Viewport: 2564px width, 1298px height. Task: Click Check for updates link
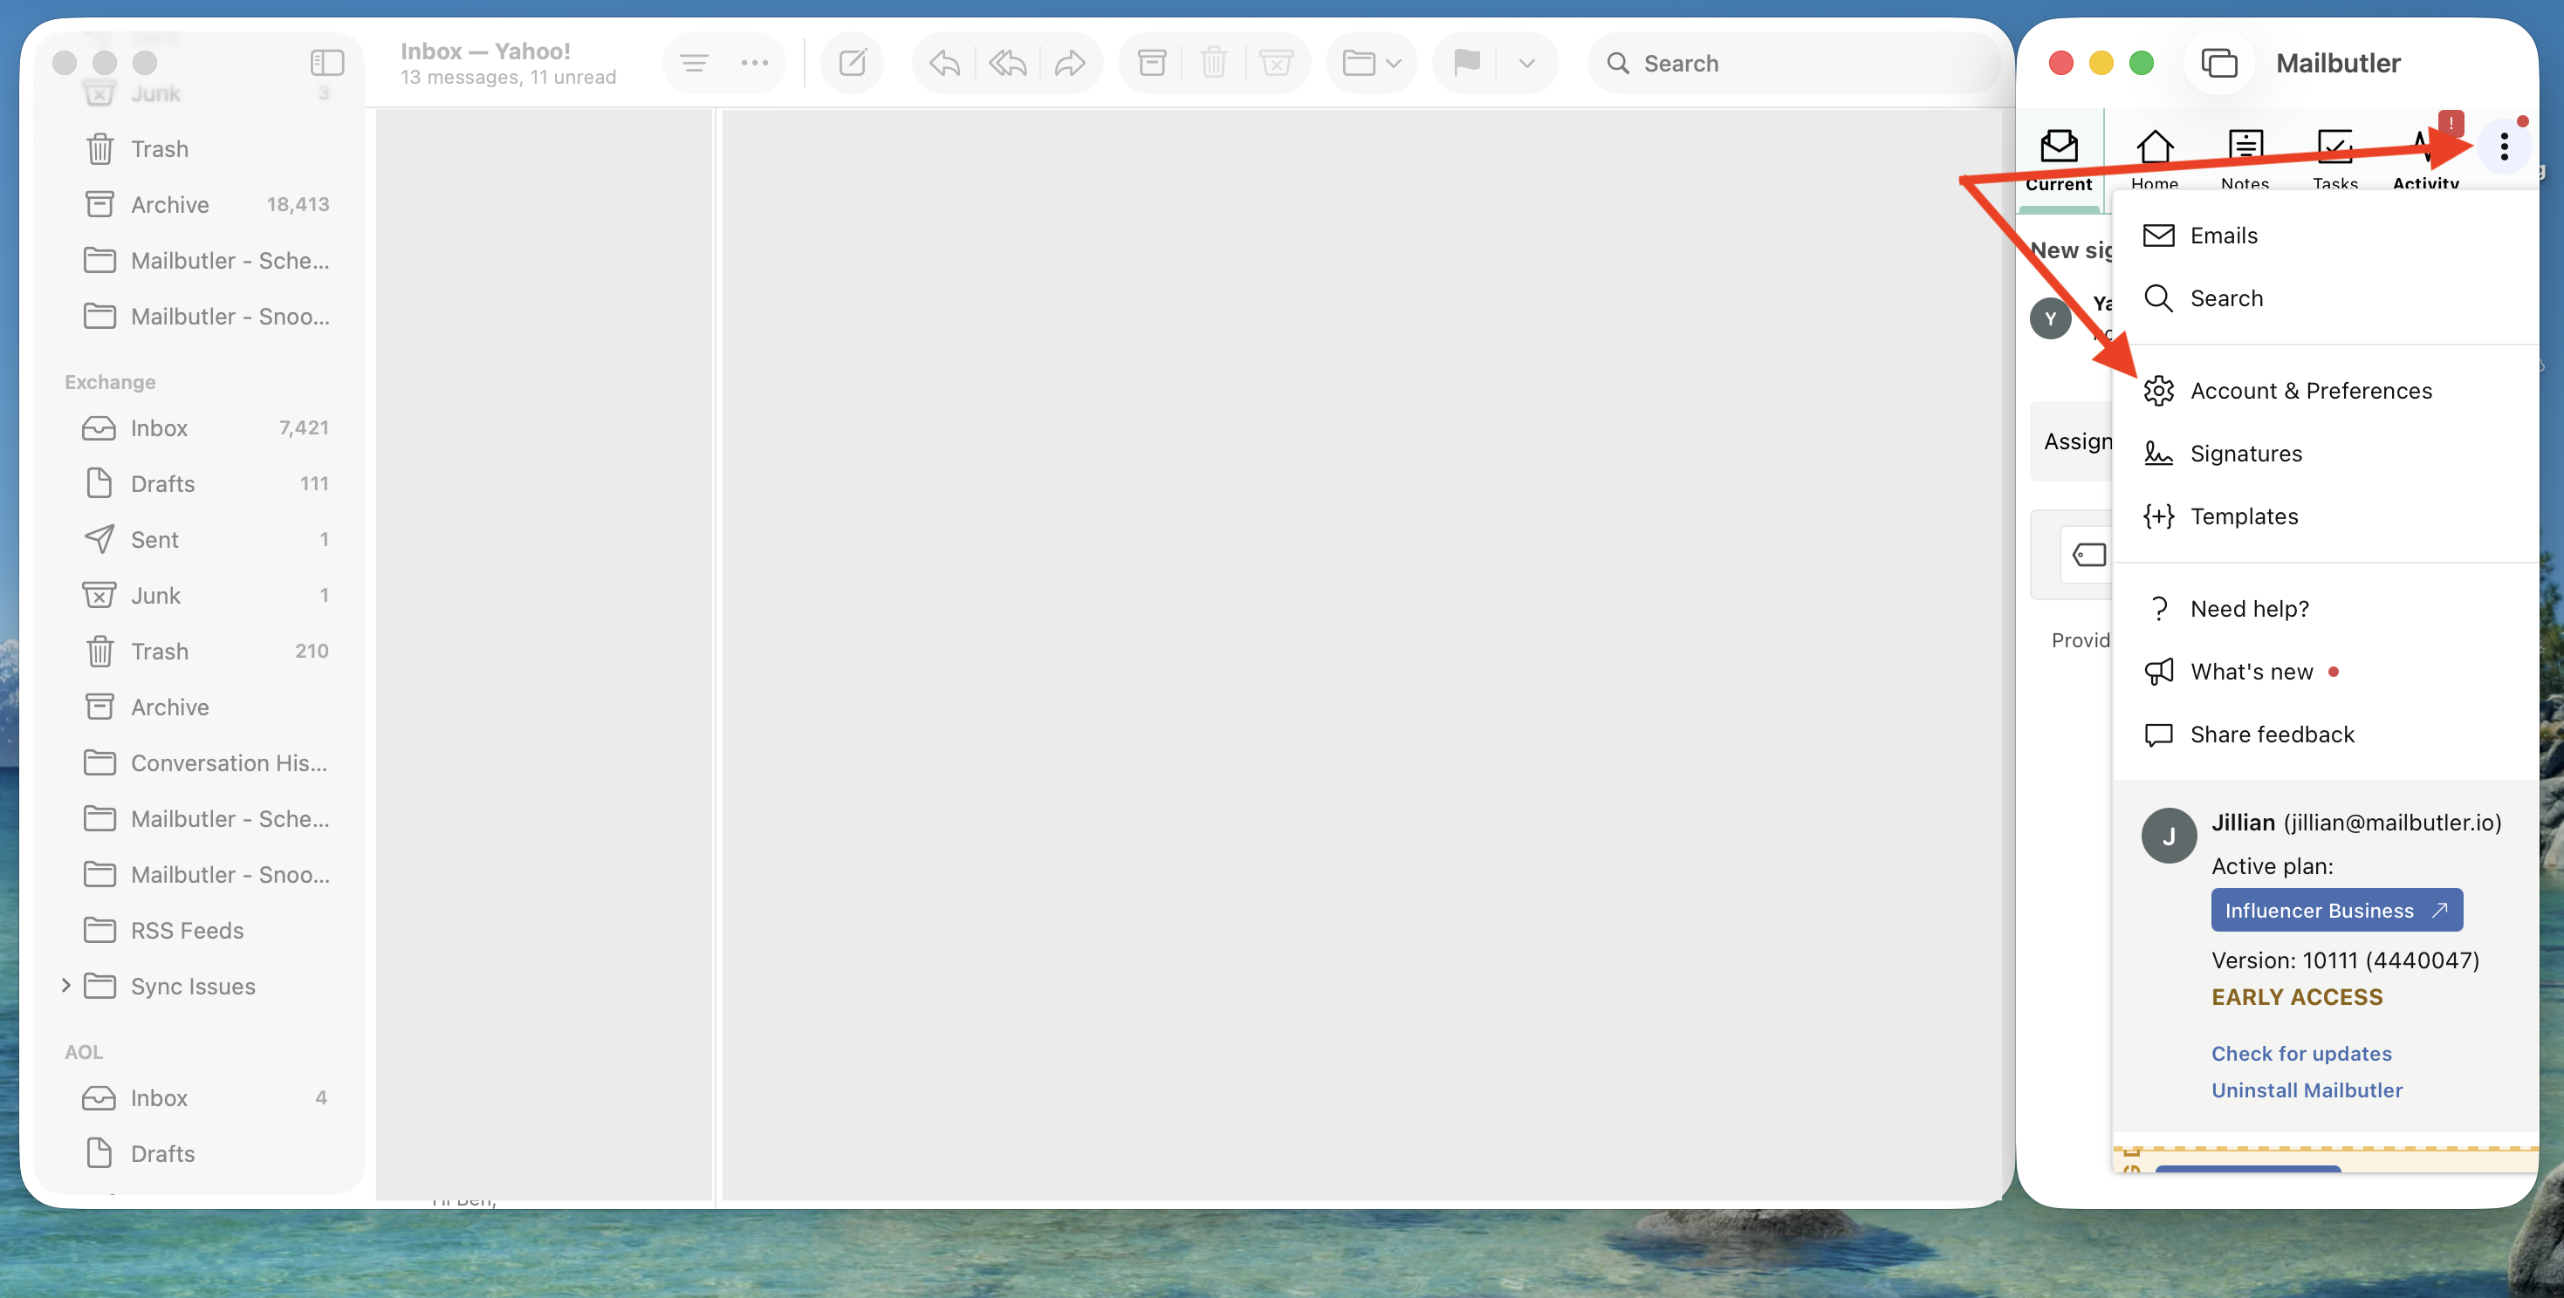point(2300,1054)
